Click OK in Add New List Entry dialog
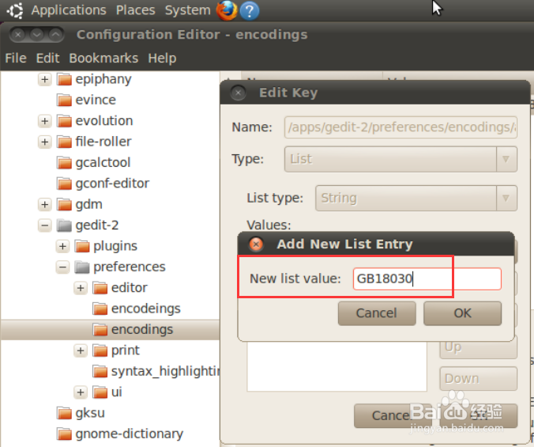Viewport: 534px width, 447px height. coord(462,313)
